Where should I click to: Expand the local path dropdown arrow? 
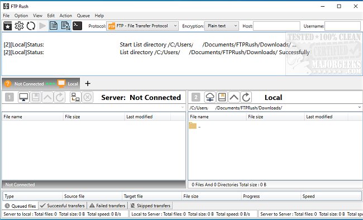click(359, 107)
